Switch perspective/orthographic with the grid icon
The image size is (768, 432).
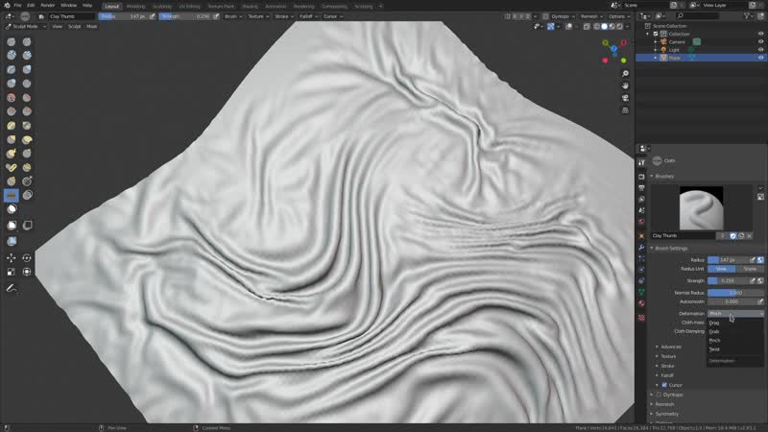[625, 110]
